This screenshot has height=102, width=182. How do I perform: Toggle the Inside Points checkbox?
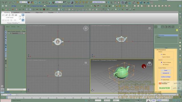(x=162, y=80)
